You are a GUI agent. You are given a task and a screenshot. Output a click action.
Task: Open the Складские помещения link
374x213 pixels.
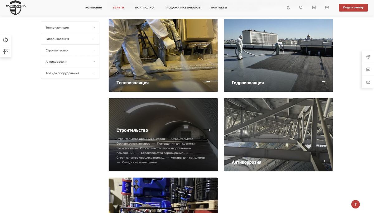coord(139,162)
